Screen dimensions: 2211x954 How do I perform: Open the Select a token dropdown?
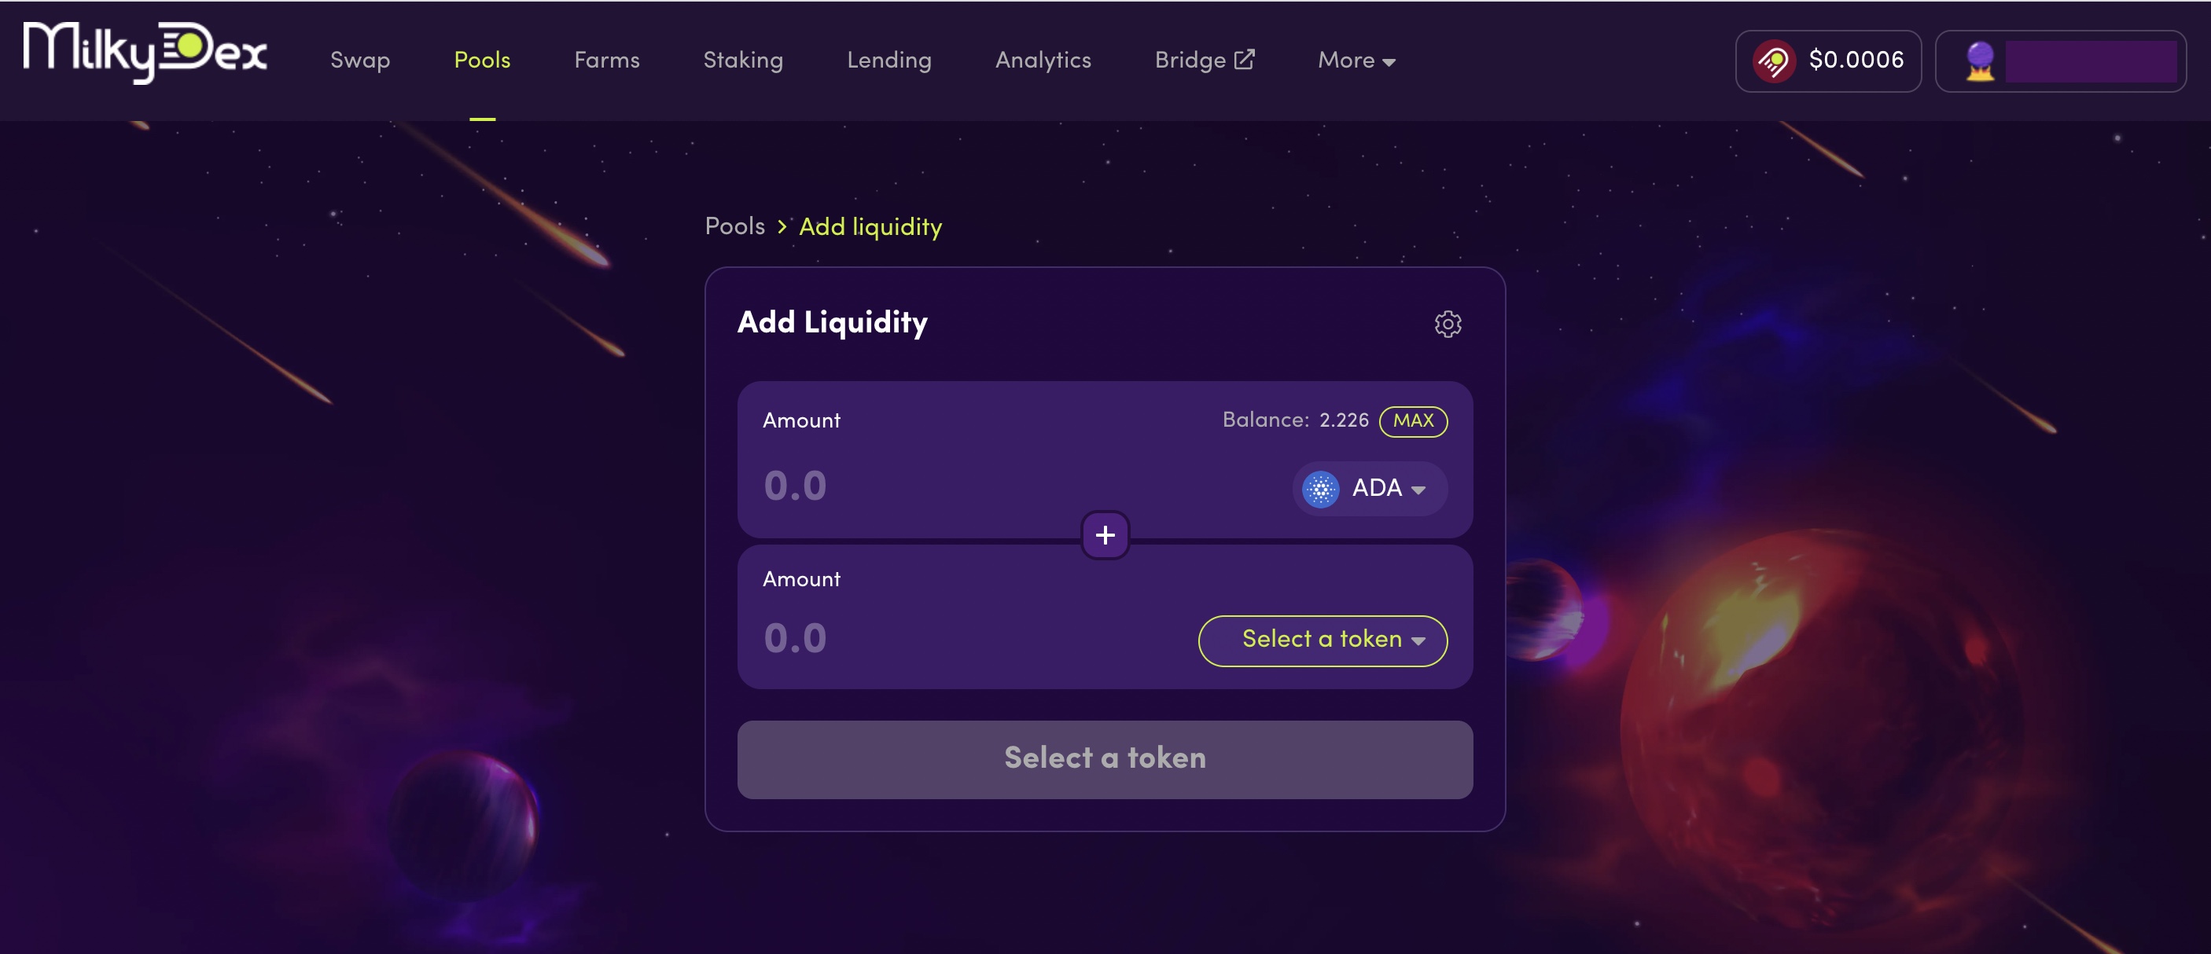(1322, 639)
